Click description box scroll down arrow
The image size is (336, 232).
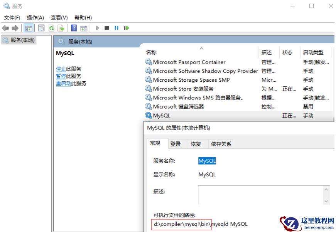click(326, 201)
